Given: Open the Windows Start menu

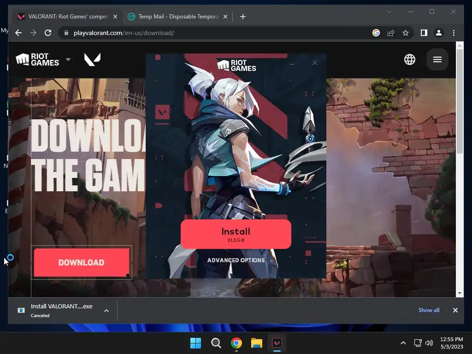Looking at the screenshot, I should 195,343.
